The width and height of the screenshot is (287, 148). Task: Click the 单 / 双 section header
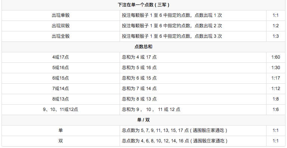click(143, 120)
